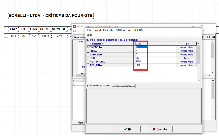Click SQL editor horizontal scroll right arrow
Viewport: 219px width, 140px height.
click(209, 76)
